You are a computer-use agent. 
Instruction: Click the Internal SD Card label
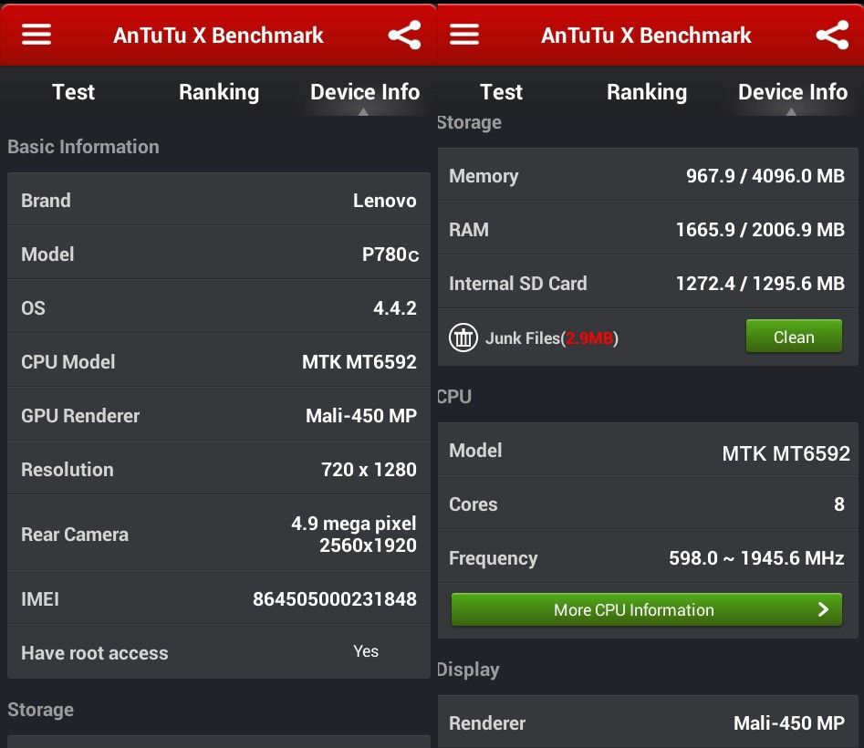(518, 283)
